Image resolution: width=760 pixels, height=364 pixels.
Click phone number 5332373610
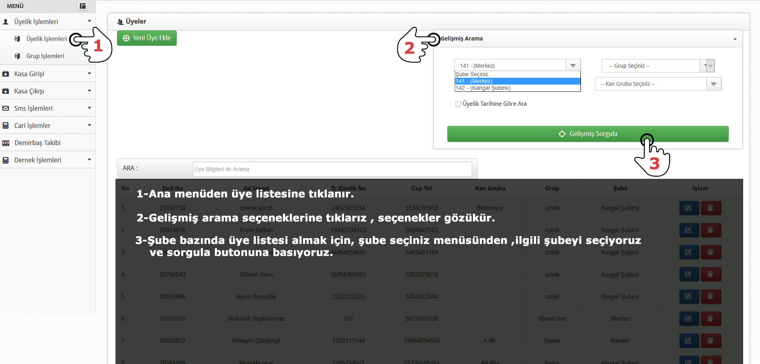[x=422, y=275]
